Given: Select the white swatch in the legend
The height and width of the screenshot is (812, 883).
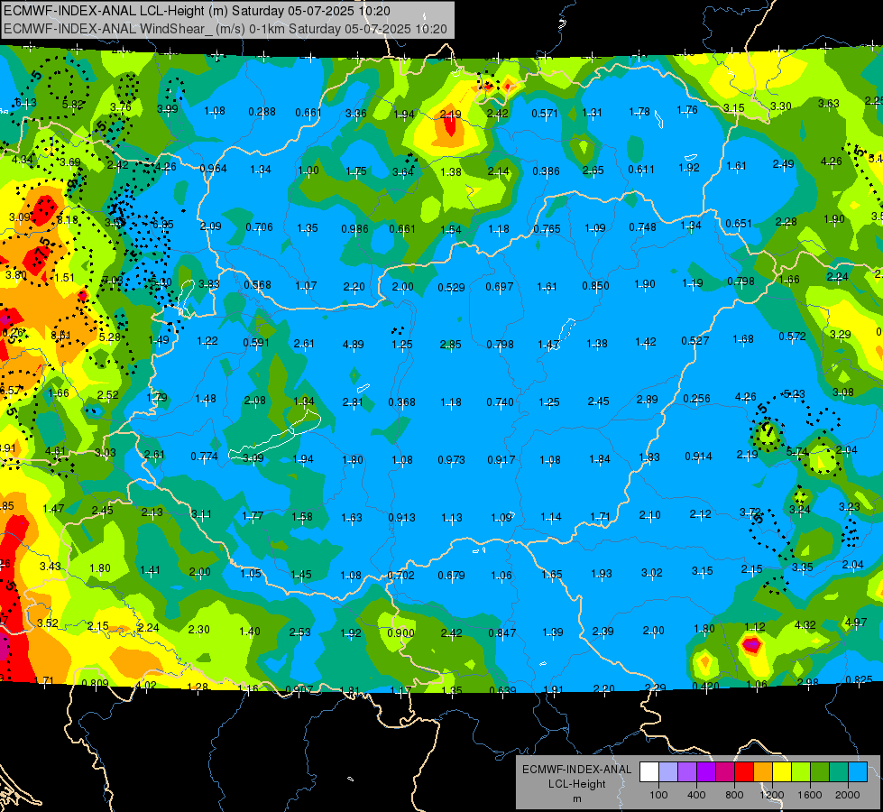Looking at the screenshot, I should tap(649, 772).
